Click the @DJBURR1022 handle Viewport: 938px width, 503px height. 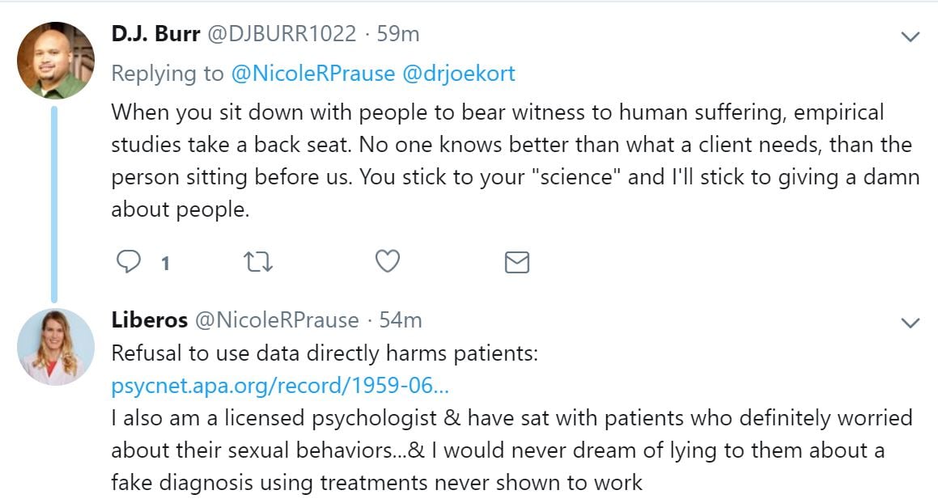pyautogui.click(x=282, y=34)
